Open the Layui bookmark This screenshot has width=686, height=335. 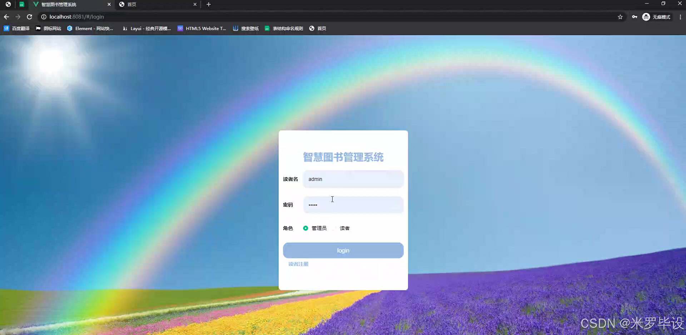tap(146, 28)
